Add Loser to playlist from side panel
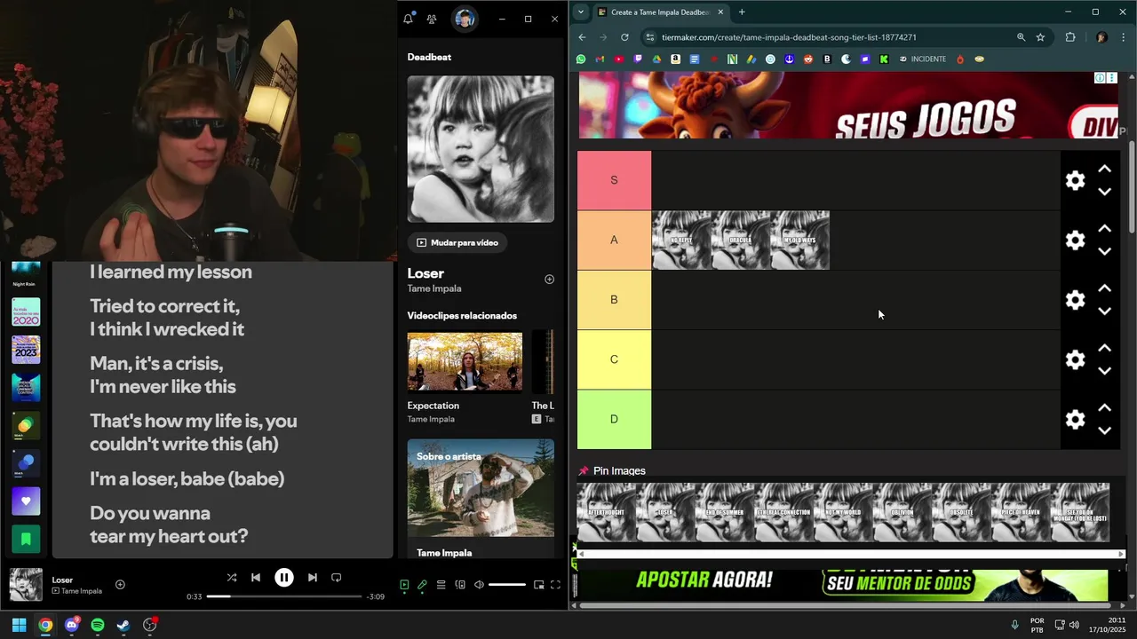This screenshot has width=1137, height=639. [x=549, y=279]
